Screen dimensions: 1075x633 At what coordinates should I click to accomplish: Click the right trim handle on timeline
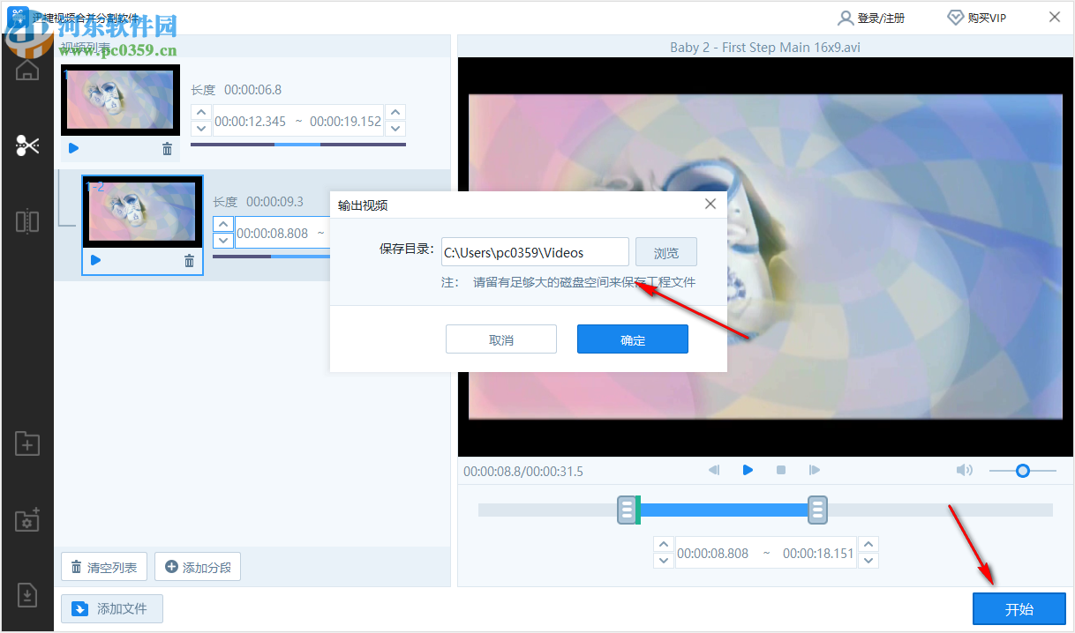click(818, 510)
